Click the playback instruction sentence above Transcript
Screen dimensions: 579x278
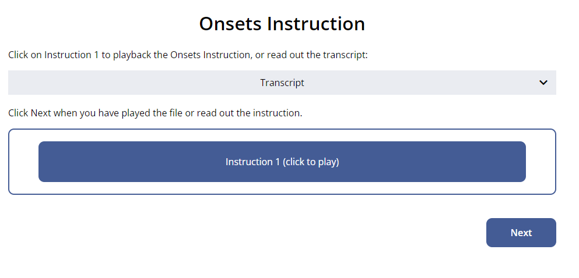click(x=188, y=55)
